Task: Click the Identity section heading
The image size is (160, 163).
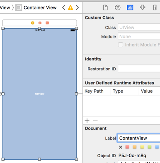Action: [93, 59]
